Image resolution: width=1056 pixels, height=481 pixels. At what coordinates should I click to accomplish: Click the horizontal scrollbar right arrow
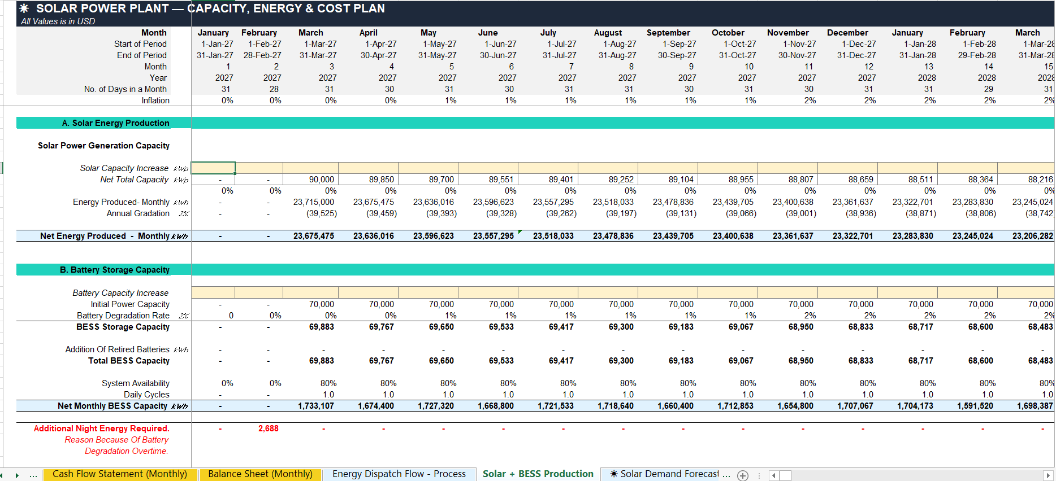pyautogui.click(x=1048, y=475)
